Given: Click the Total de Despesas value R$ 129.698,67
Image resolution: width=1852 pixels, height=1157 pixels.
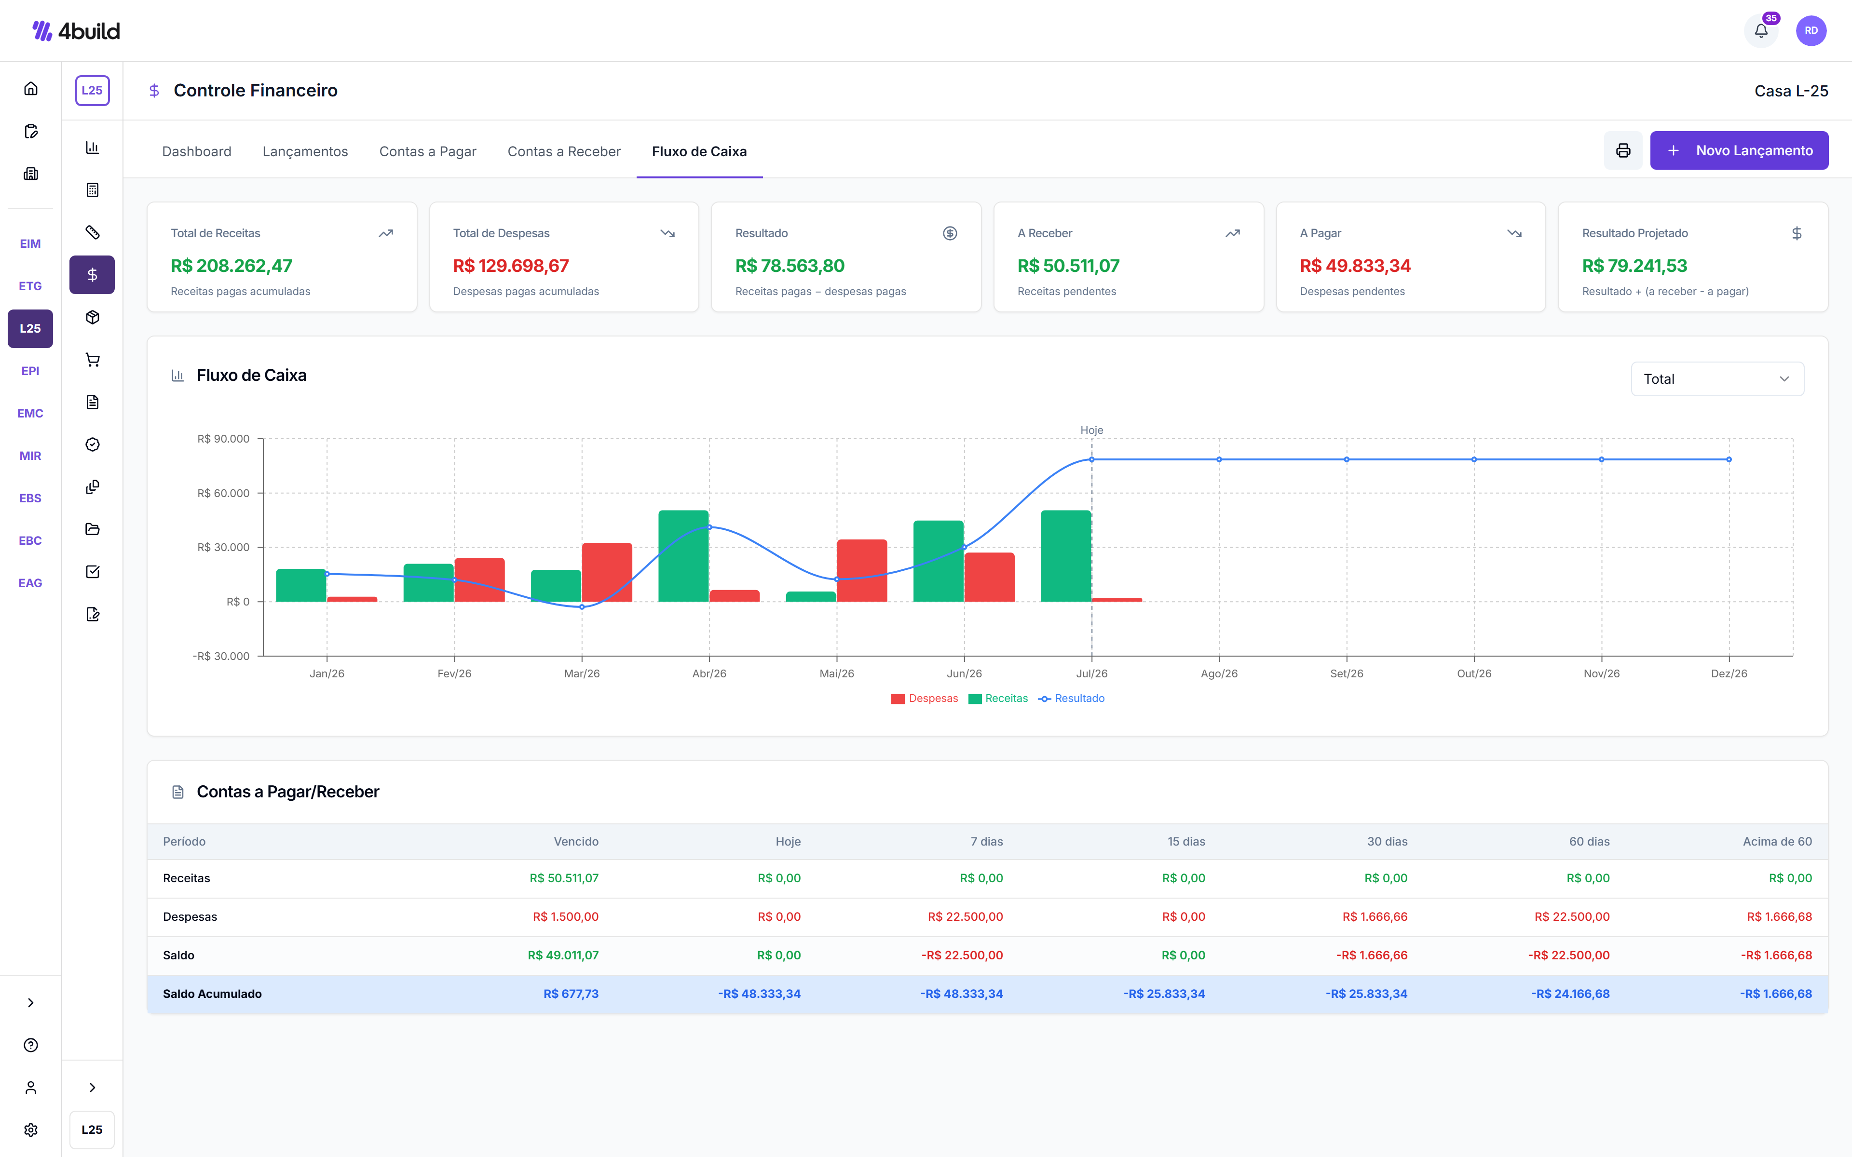Looking at the screenshot, I should point(510,266).
